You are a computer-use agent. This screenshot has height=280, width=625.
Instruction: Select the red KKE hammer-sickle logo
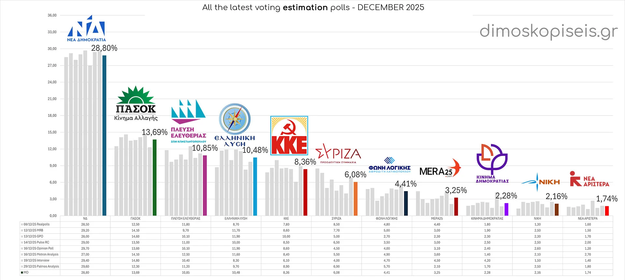pos(289,135)
